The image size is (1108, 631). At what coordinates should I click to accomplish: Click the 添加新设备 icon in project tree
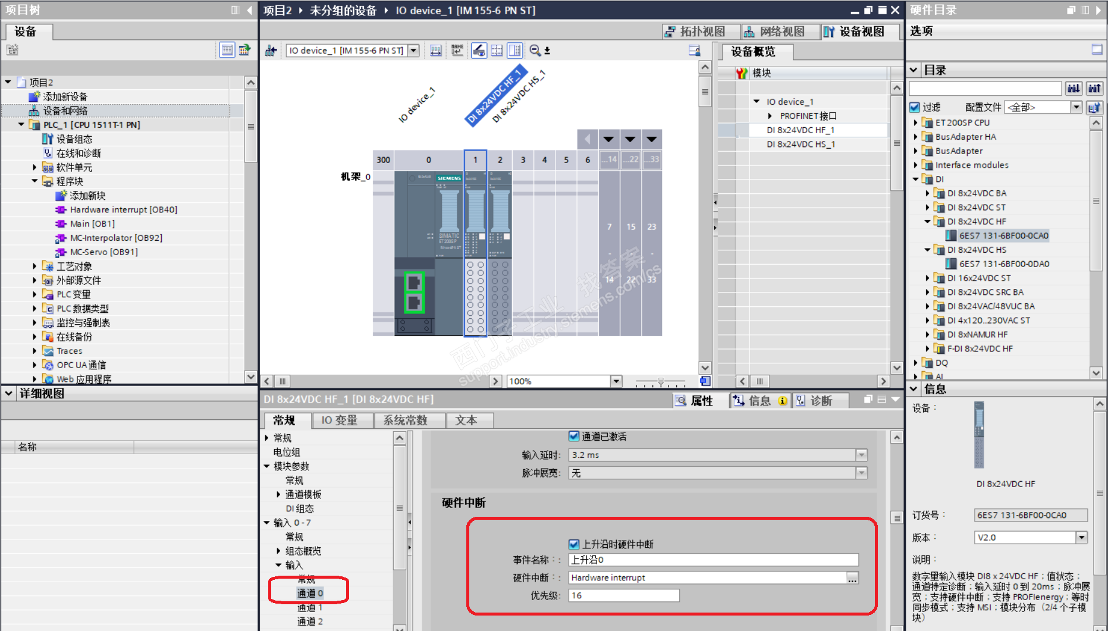pyautogui.click(x=34, y=96)
